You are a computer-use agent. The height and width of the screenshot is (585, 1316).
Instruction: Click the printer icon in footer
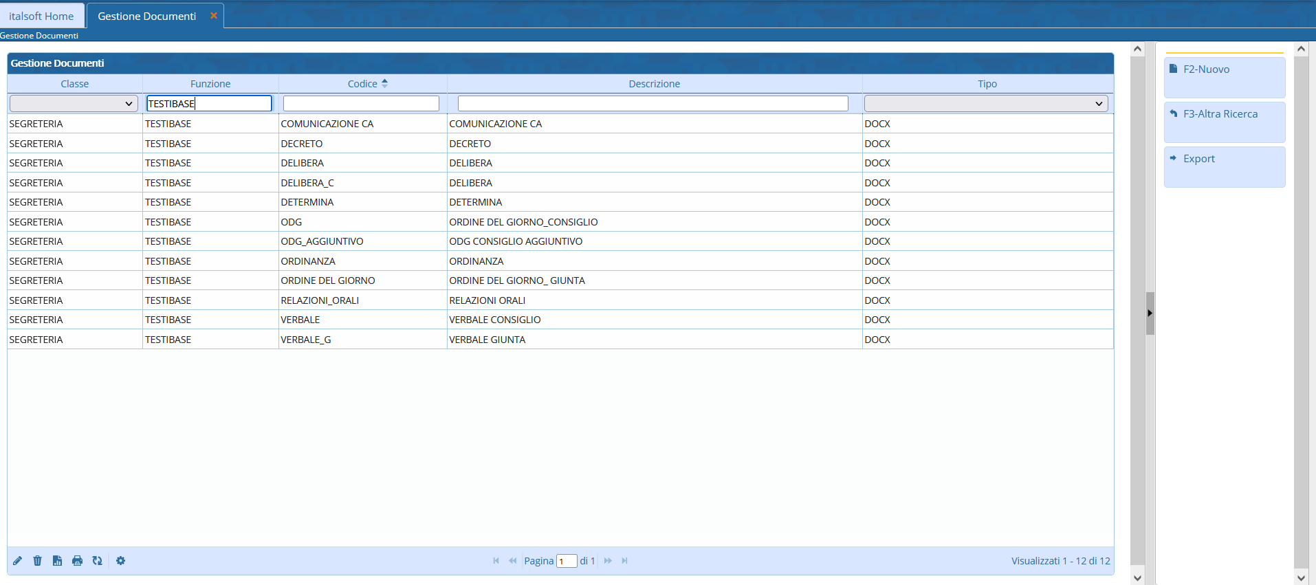pos(77,561)
